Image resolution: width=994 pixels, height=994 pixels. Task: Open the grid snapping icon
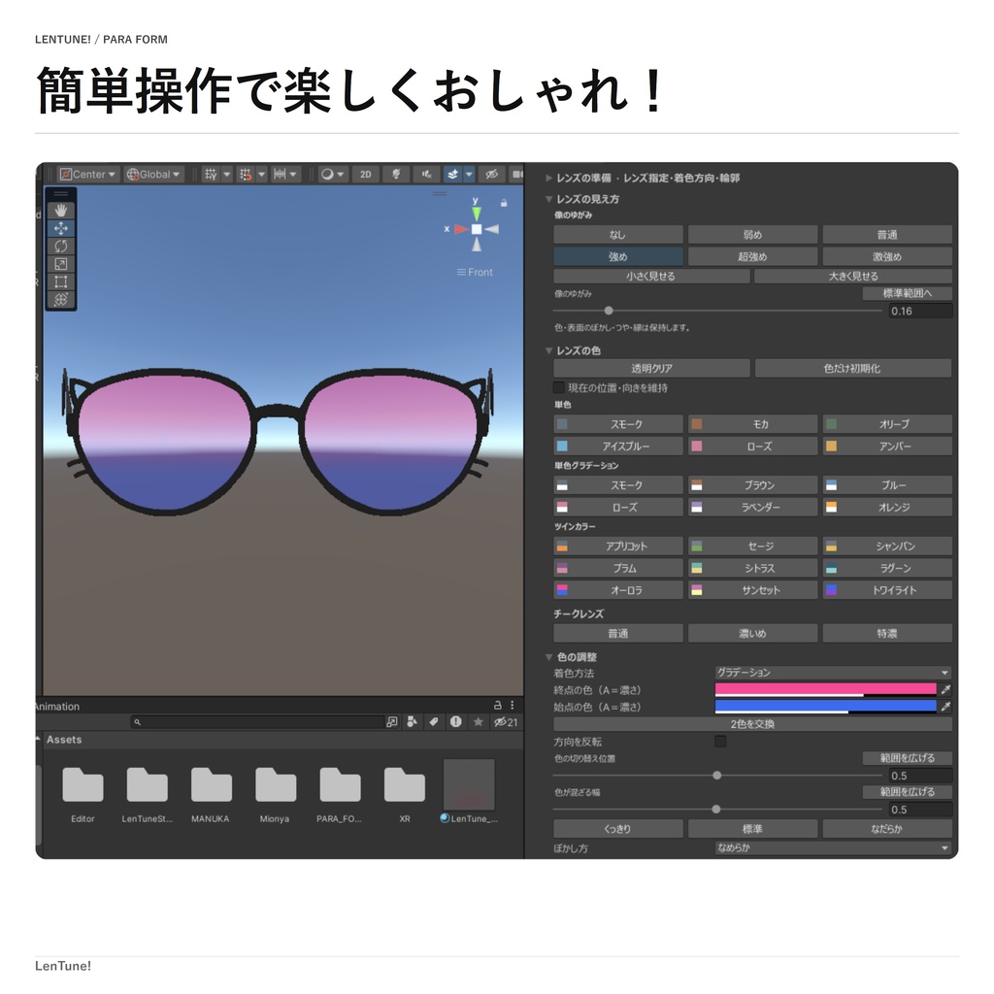tap(211, 175)
